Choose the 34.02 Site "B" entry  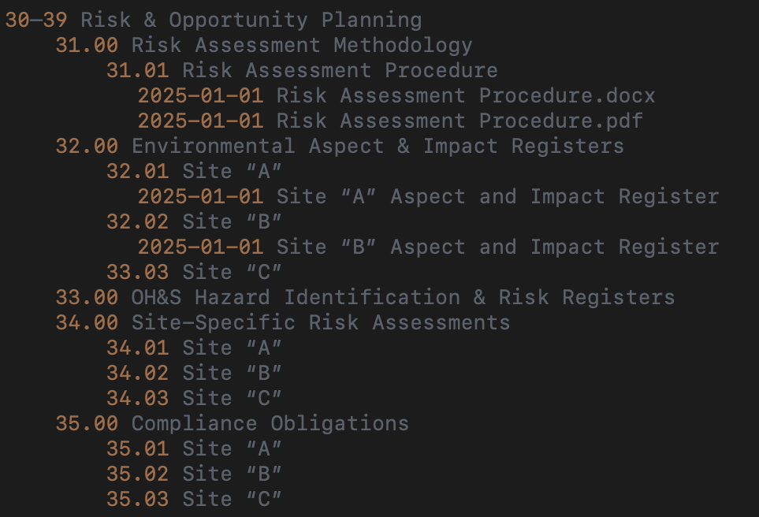coord(194,373)
